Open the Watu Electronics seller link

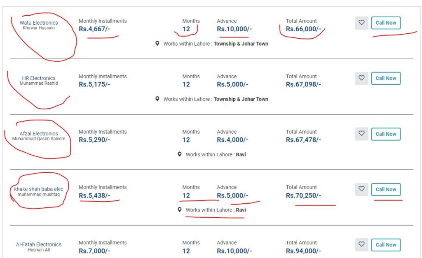pos(39,23)
